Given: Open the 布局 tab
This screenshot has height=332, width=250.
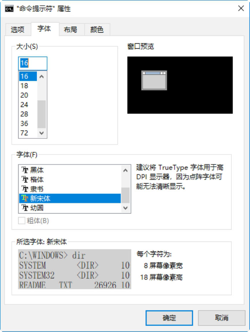Looking at the screenshot, I should pyautogui.click(x=71, y=29).
